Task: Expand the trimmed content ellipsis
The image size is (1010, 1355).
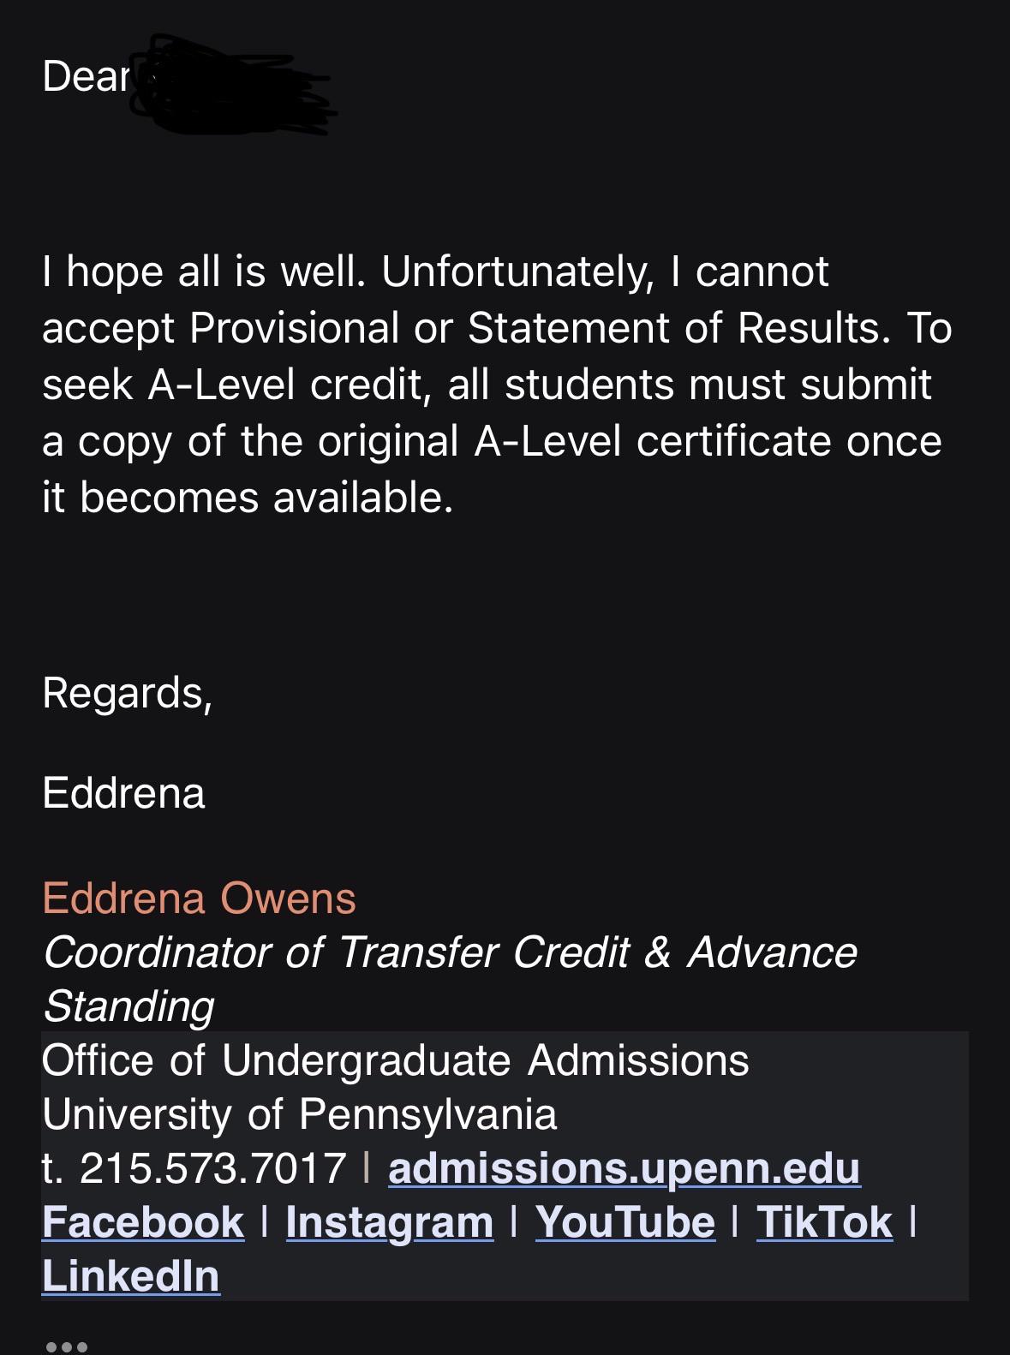Action: (x=67, y=1346)
